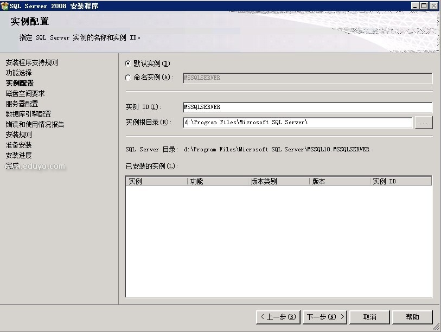Open 帮助 help button
Image resolution: width=441 pixels, height=332 pixels.
click(412, 317)
